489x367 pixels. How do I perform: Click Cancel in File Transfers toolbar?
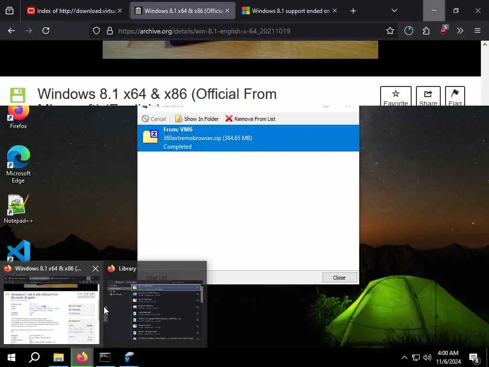(154, 119)
